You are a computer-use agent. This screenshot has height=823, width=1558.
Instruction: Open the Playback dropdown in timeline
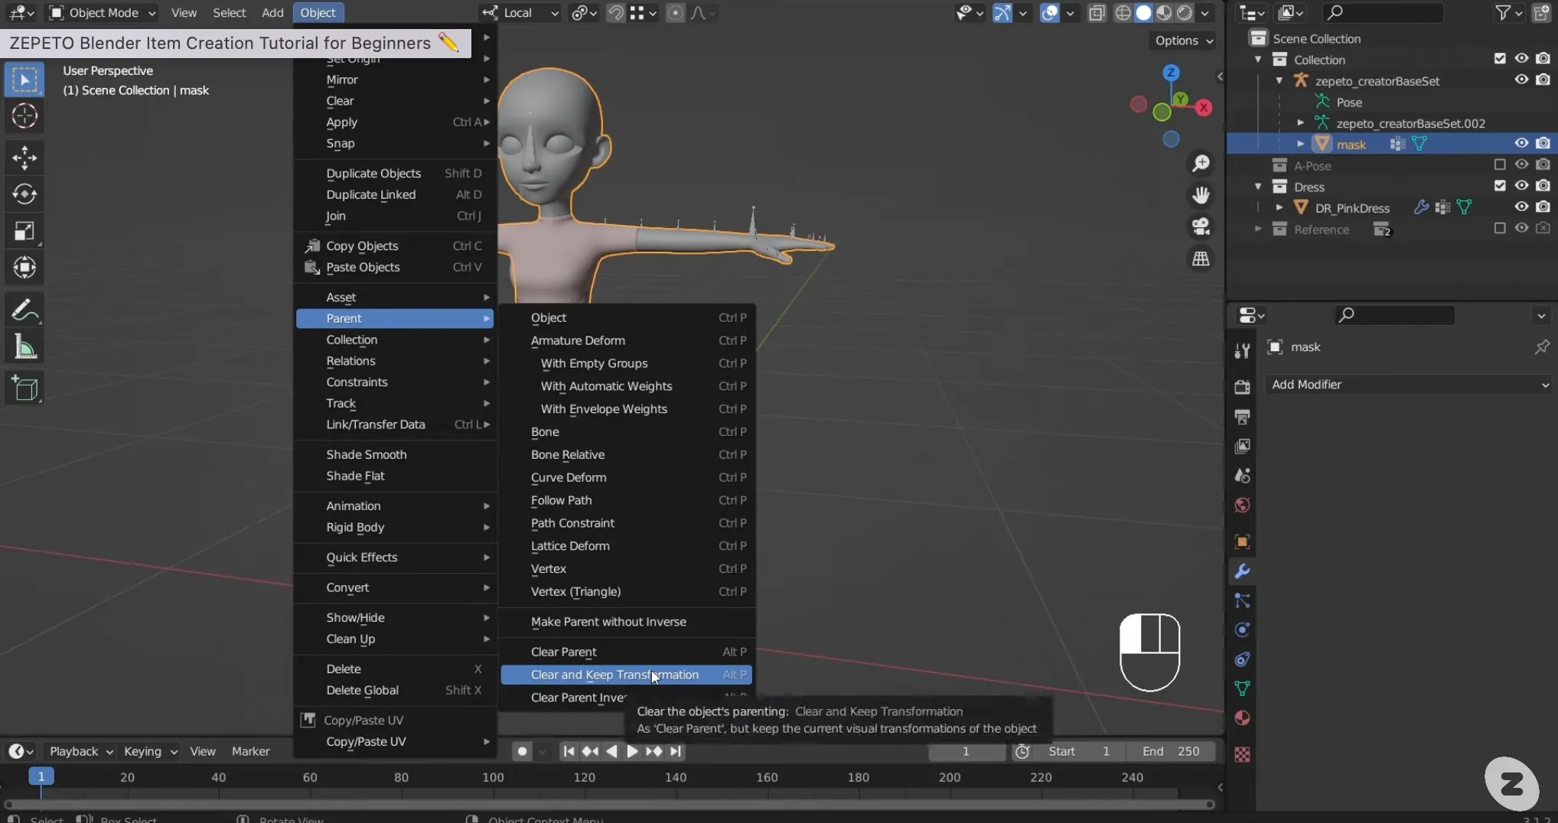tap(80, 752)
